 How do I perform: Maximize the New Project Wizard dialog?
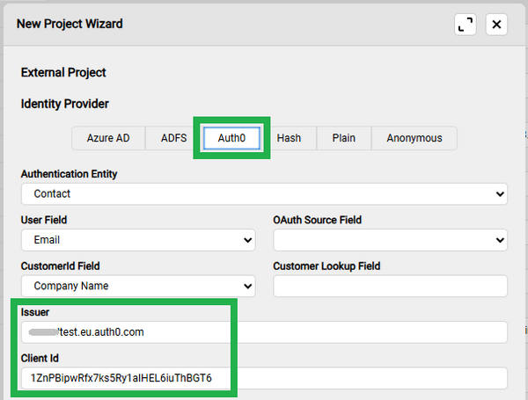[x=466, y=25]
